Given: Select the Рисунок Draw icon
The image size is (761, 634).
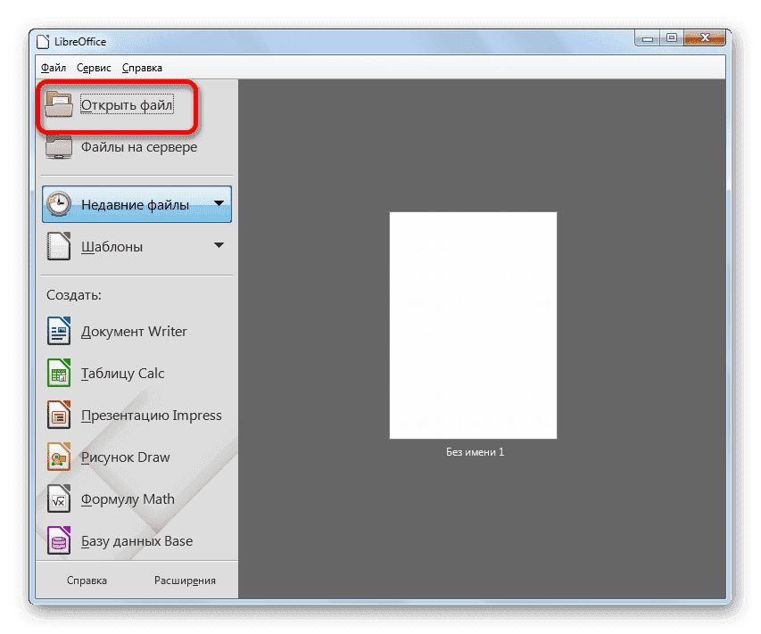Looking at the screenshot, I should [x=57, y=457].
